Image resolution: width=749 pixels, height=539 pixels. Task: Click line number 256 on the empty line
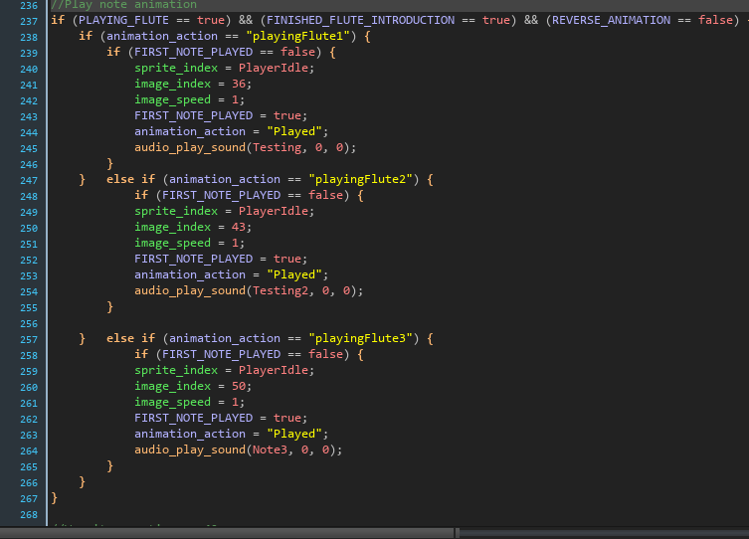[29, 323]
